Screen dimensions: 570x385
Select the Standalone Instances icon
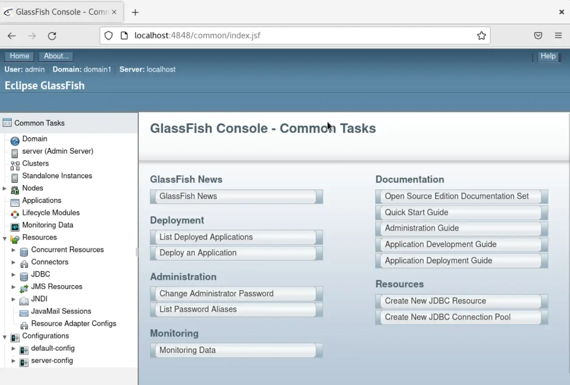click(15, 175)
